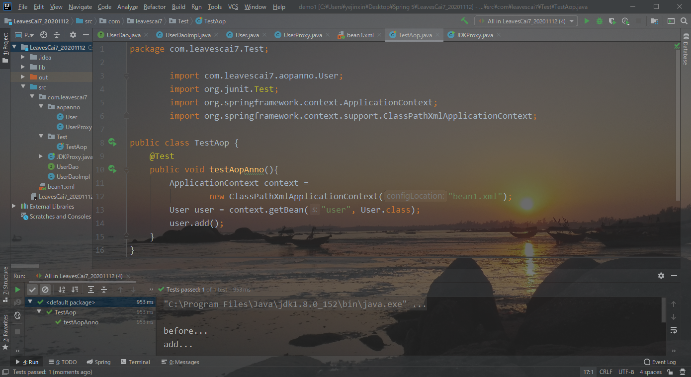Screen dimensions: 691x377
Task: Click the profiler run icon in the toolbar
Action: (x=625, y=21)
